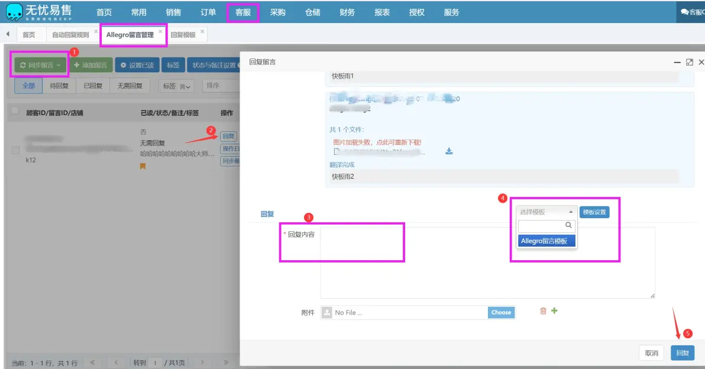Click the left arrow before the 首页 tab
The image size is (705, 369).
tap(8, 34)
